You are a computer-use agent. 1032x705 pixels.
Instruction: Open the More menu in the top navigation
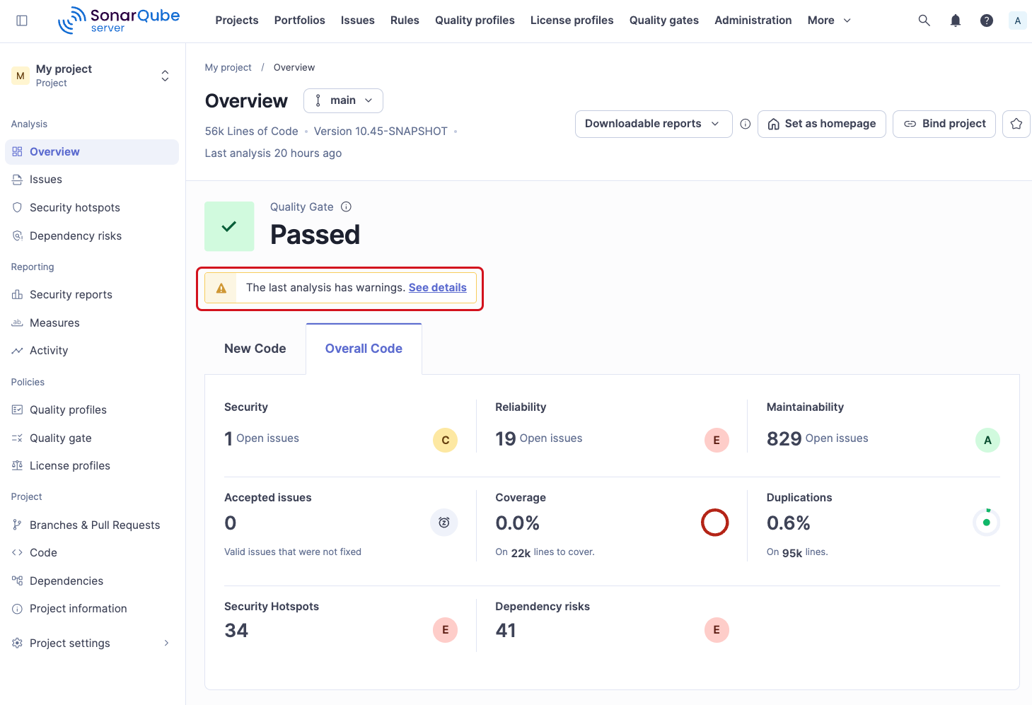tap(827, 21)
